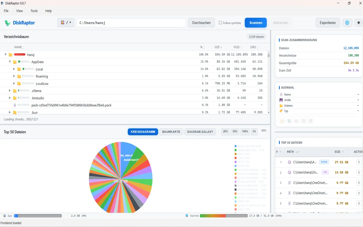Sort Top 50 list by PATH
363x227 pixels.
(293, 152)
